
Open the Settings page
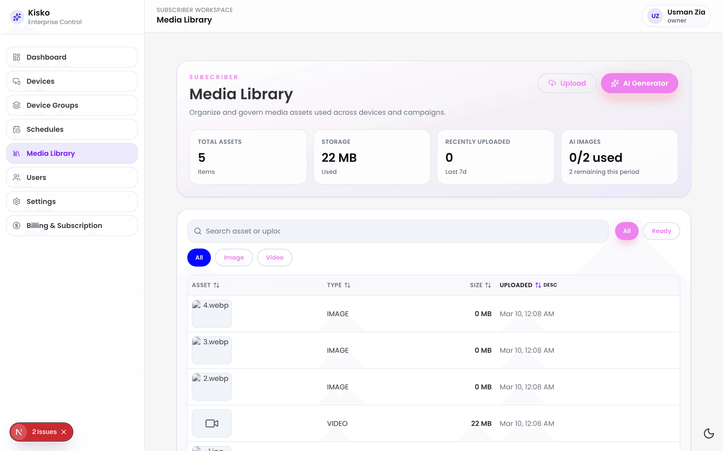pos(72,202)
